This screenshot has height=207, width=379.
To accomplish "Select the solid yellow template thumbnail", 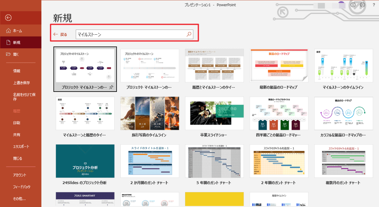I will click(x=214, y=199).
